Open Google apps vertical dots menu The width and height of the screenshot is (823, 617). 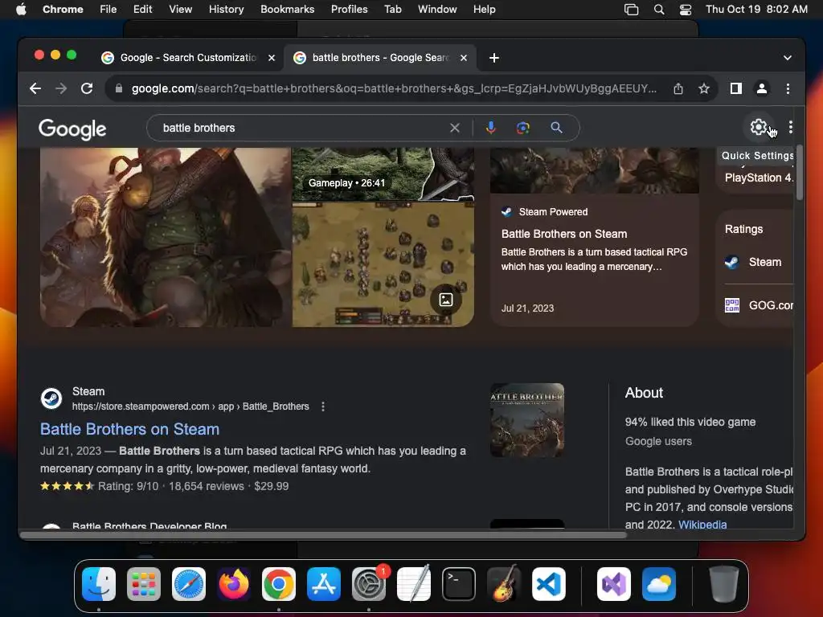click(x=791, y=127)
